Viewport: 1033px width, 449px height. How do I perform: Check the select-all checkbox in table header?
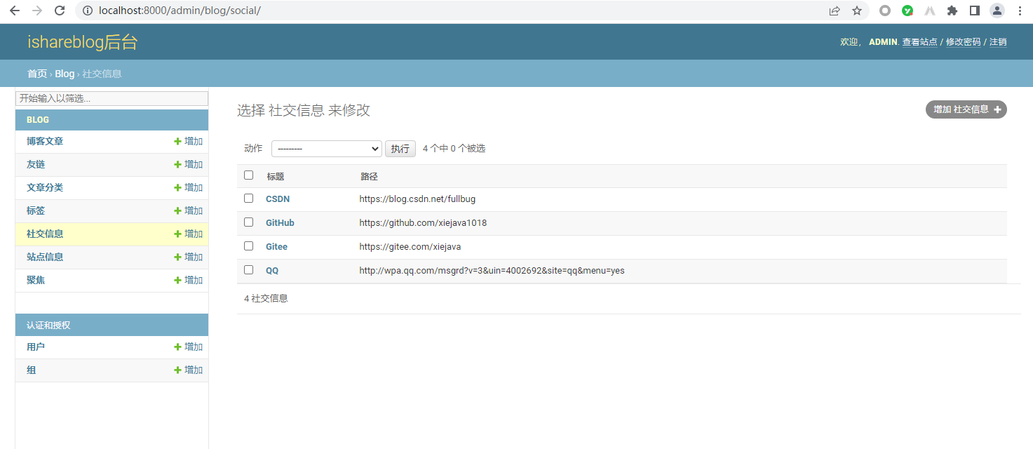point(248,175)
